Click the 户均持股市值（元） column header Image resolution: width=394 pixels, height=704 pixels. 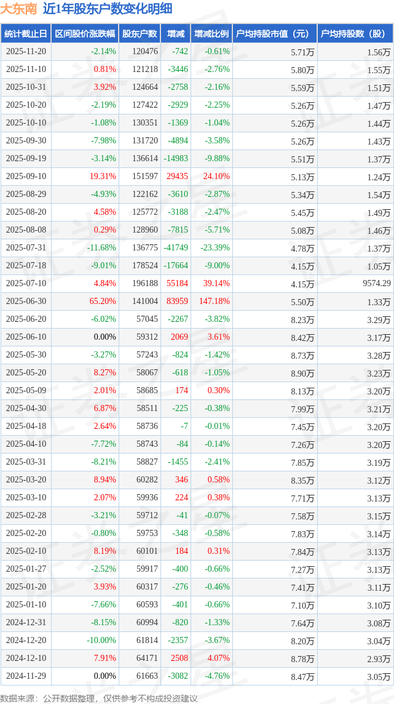[x=274, y=34]
